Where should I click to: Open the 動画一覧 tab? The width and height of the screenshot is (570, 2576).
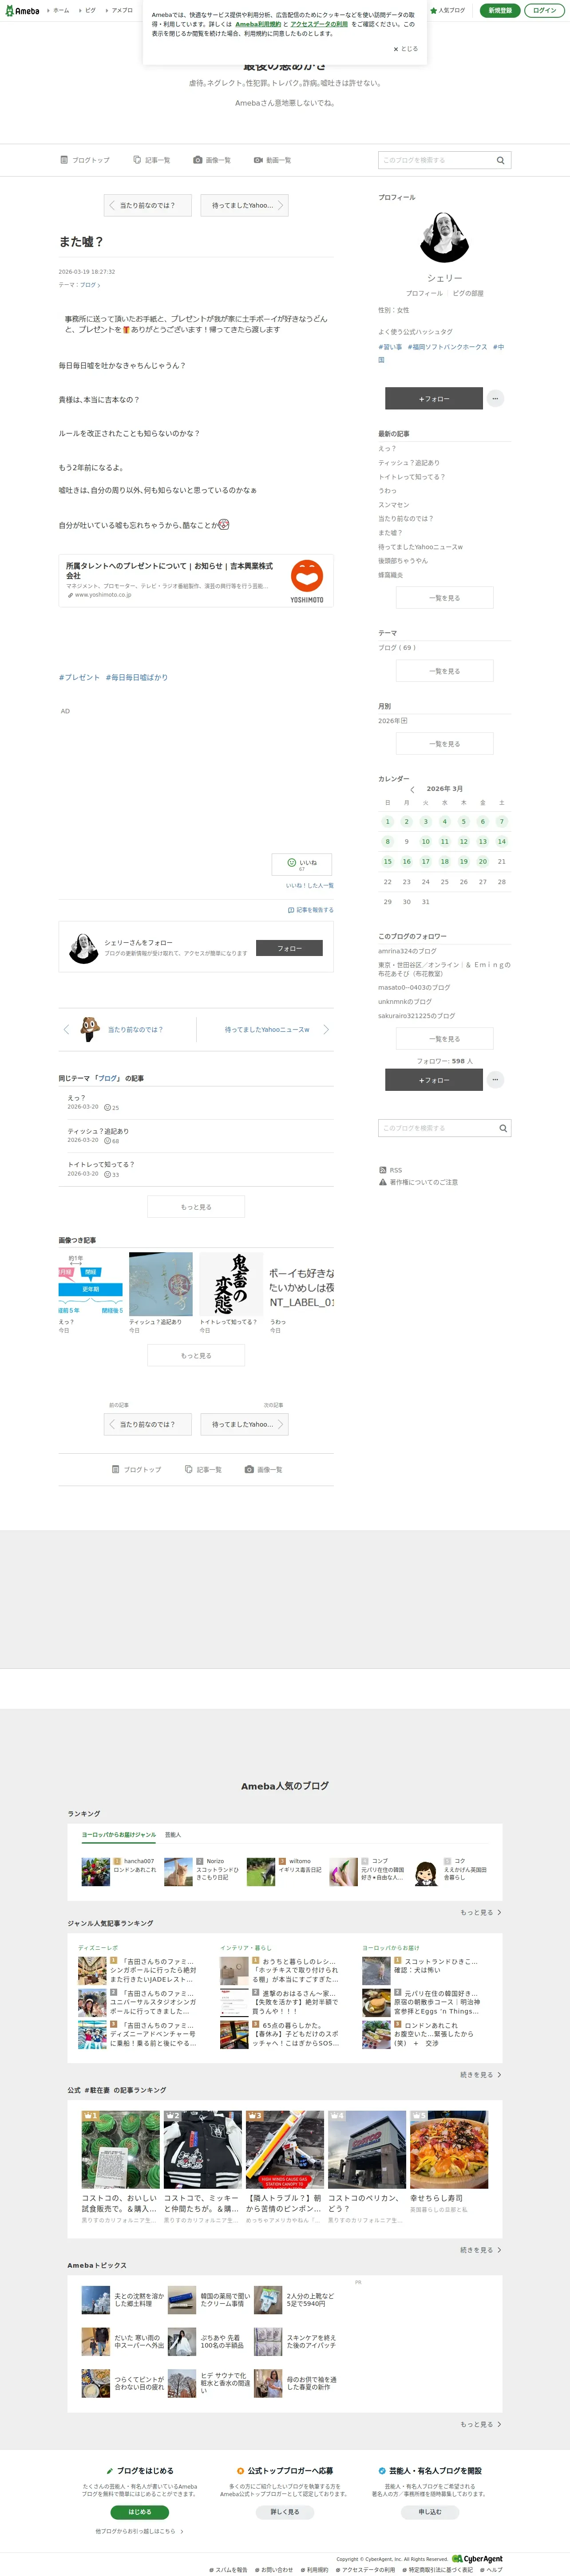pos(272,160)
